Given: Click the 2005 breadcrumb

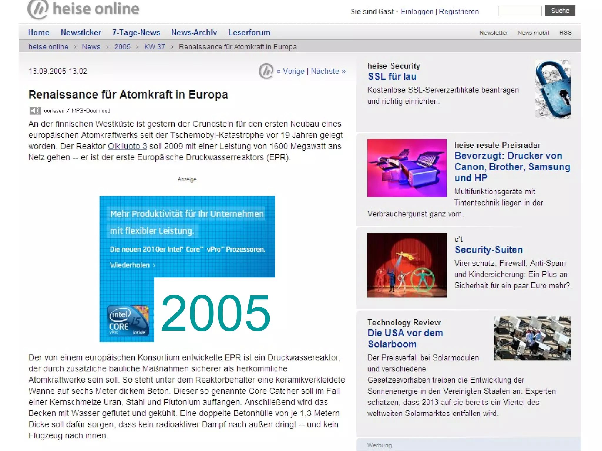Looking at the screenshot, I should pyautogui.click(x=122, y=47).
